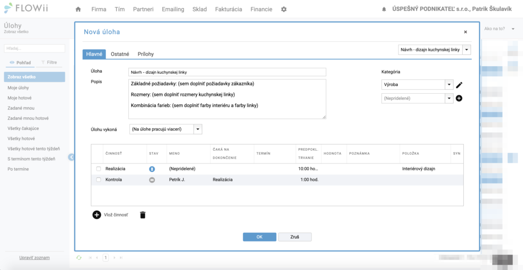Click the Kontrola status icon
Screen dimensions: 523x270
[x=152, y=180]
